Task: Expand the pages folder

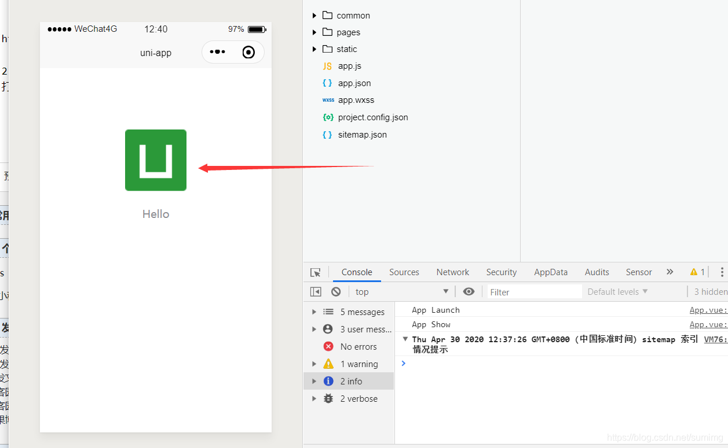Action: [314, 32]
